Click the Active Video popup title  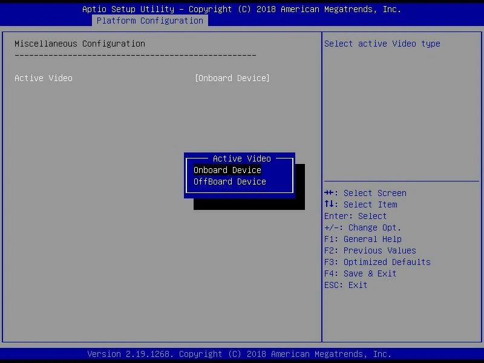pos(242,159)
